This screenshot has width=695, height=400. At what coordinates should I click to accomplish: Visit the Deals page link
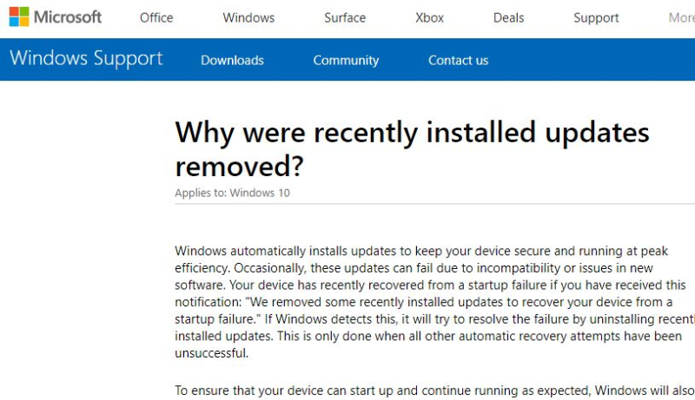coord(509,17)
